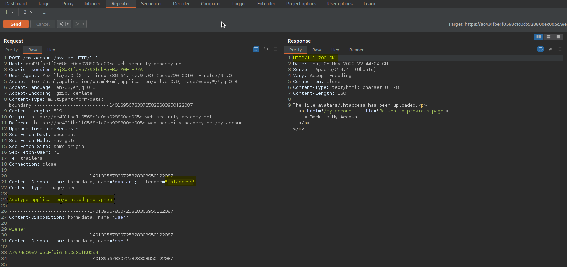Screen dimensions: 567x267
Task: Open the Repeater tab
Action: (x=121, y=4)
